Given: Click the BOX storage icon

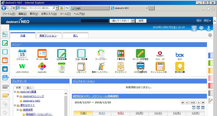Looking at the screenshot, I should coord(180,55).
